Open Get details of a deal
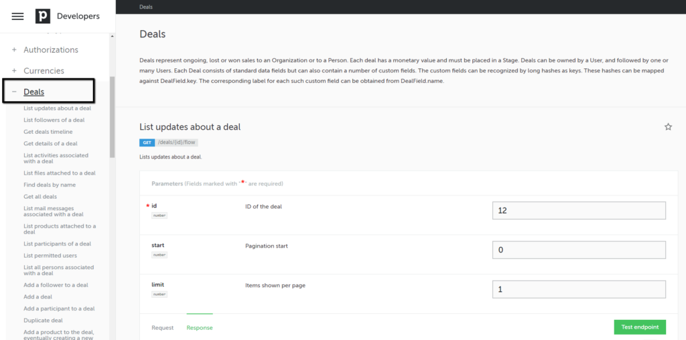 (x=50, y=143)
